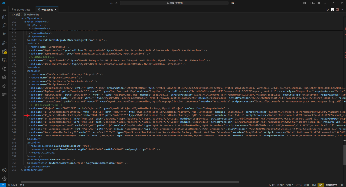Open the editor More Actions ellipsis menu
Viewport: 346px width, 187px height.
(x=342, y=10)
